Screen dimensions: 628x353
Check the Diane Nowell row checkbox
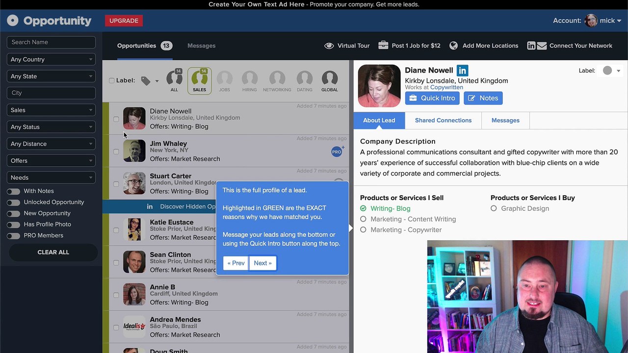coord(116,119)
